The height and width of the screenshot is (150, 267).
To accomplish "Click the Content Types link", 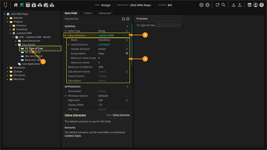I will [73, 136].
